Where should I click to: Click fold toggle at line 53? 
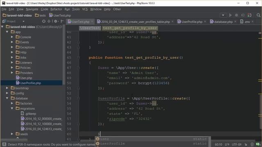[78, 98]
